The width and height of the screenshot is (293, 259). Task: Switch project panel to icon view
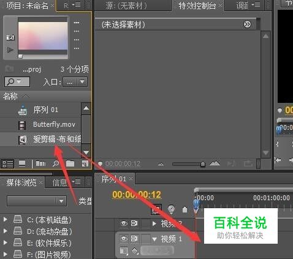click(22, 163)
